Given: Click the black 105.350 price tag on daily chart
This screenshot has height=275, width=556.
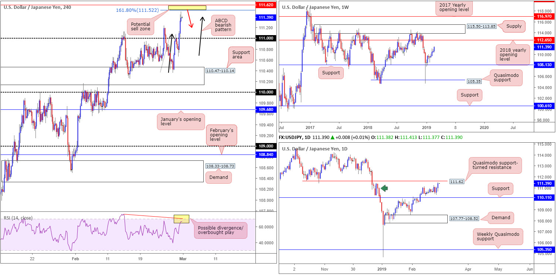Looking at the screenshot, I should pyautogui.click(x=545, y=250).
